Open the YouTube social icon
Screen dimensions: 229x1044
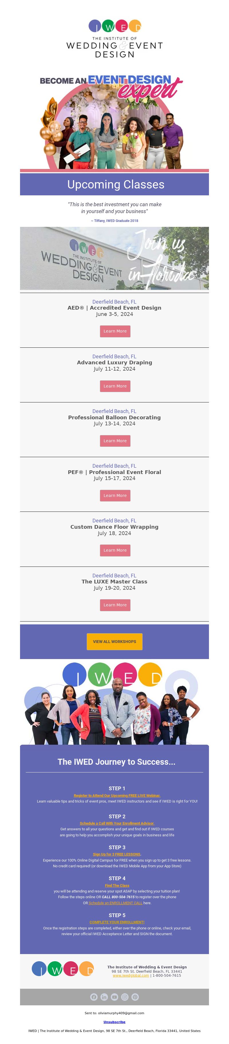pyautogui.click(x=114, y=996)
